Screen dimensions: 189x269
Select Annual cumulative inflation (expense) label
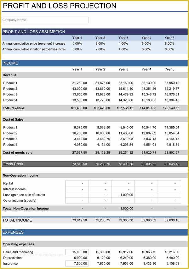click(34, 49)
